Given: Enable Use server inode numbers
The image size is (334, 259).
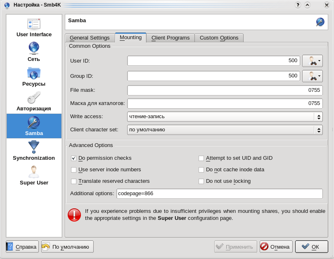Looking at the screenshot, I should click(x=74, y=170).
